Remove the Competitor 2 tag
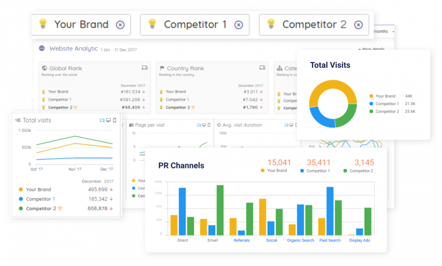This screenshot has width=442, height=266. pos(357,25)
